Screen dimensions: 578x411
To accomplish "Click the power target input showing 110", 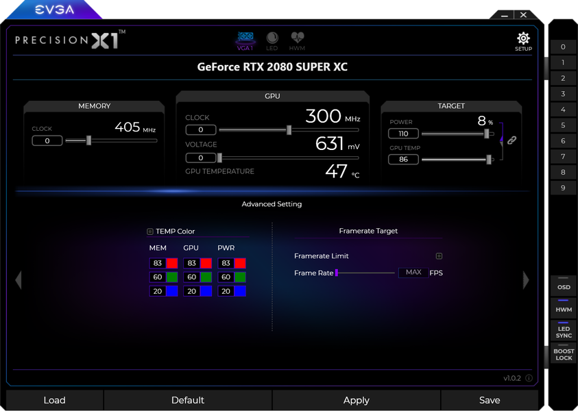I will click(x=403, y=134).
